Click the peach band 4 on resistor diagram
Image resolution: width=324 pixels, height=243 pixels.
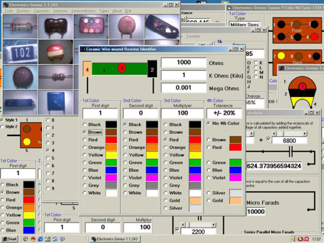pos(87,69)
